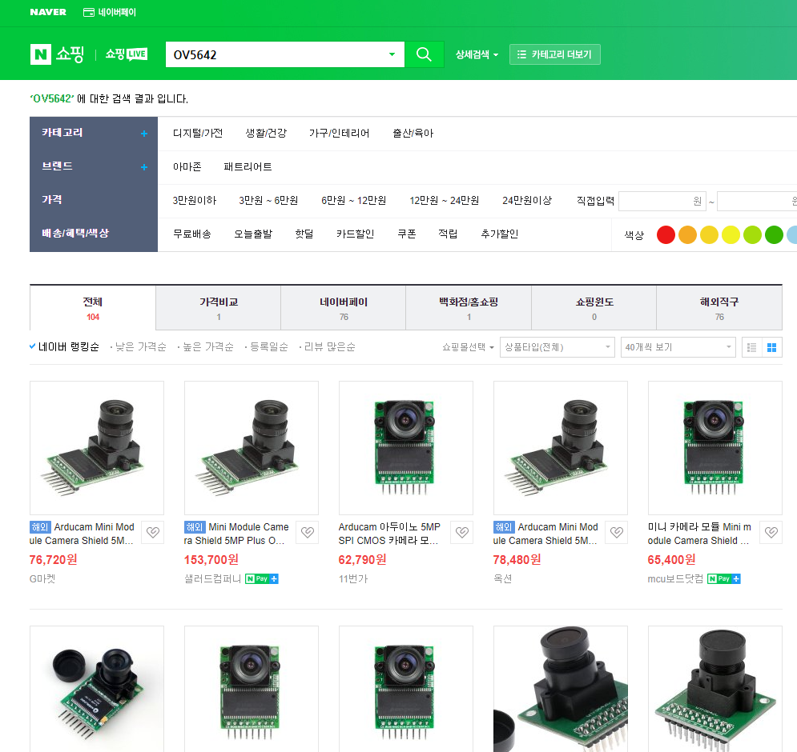Click the minimum price 직접입력 field
797x752 pixels.
(x=662, y=201)
